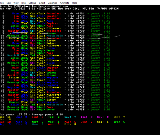Click row 12 Sun SSx Saturn
160x135 pixels.
click(x=56, y=41)
